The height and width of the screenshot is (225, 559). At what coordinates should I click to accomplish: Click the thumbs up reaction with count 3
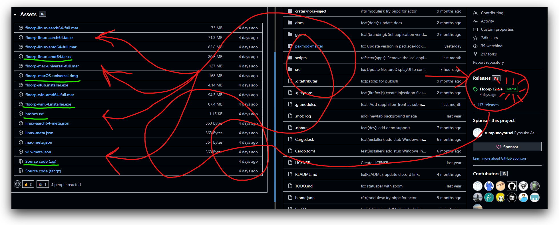pyautogui.click(x=28, y=184)
